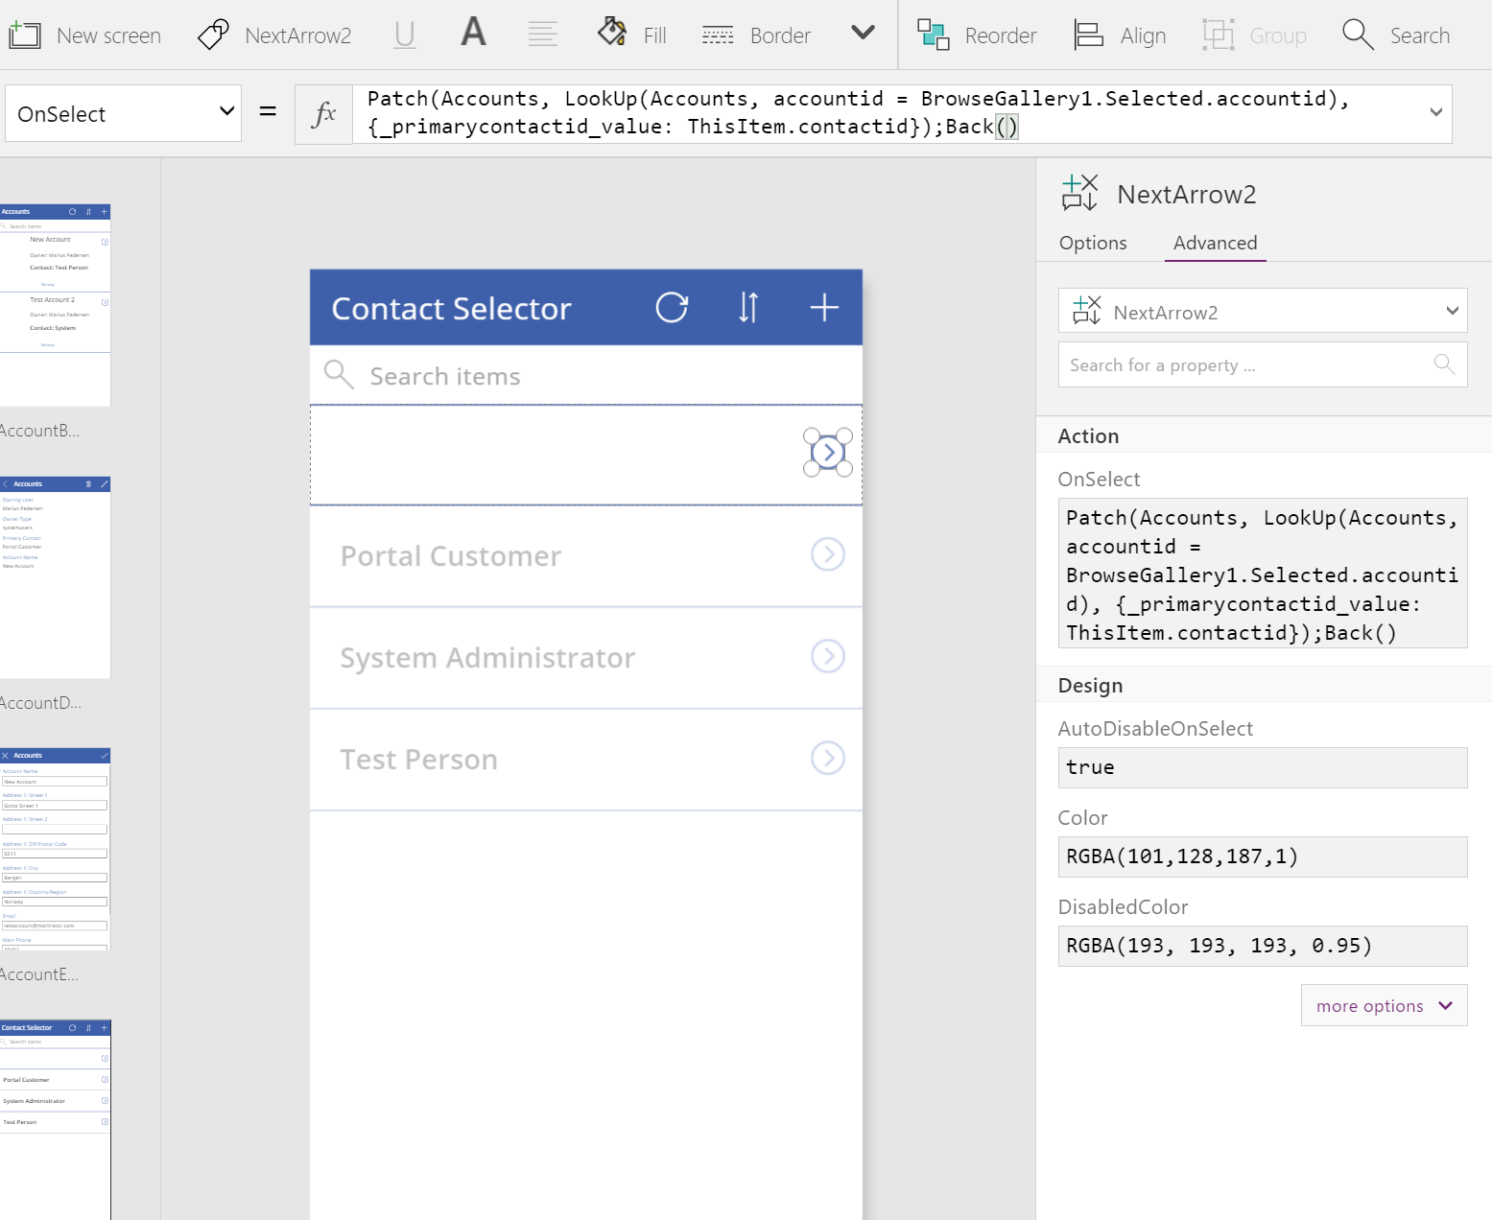The height and width of the screenshot is (1220, 1492).
Task: Switch to the Advanced tab
Action: pyautogui.click(x=1215, y=243)
